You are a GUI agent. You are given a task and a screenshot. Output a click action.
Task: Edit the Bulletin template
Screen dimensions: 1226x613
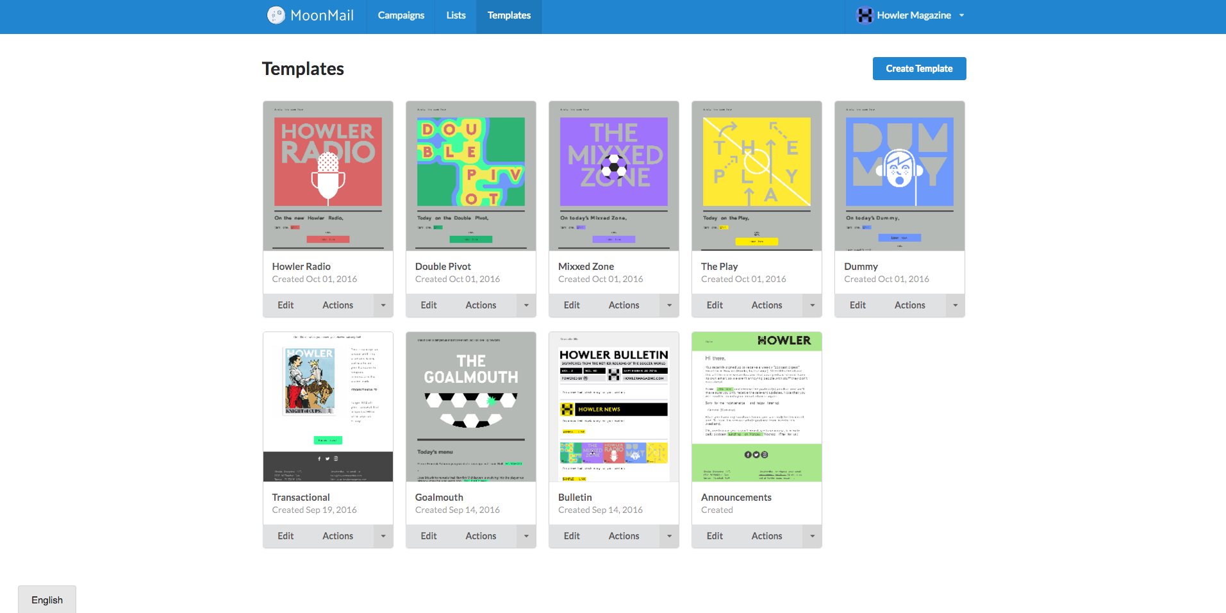tap(572, 536)
